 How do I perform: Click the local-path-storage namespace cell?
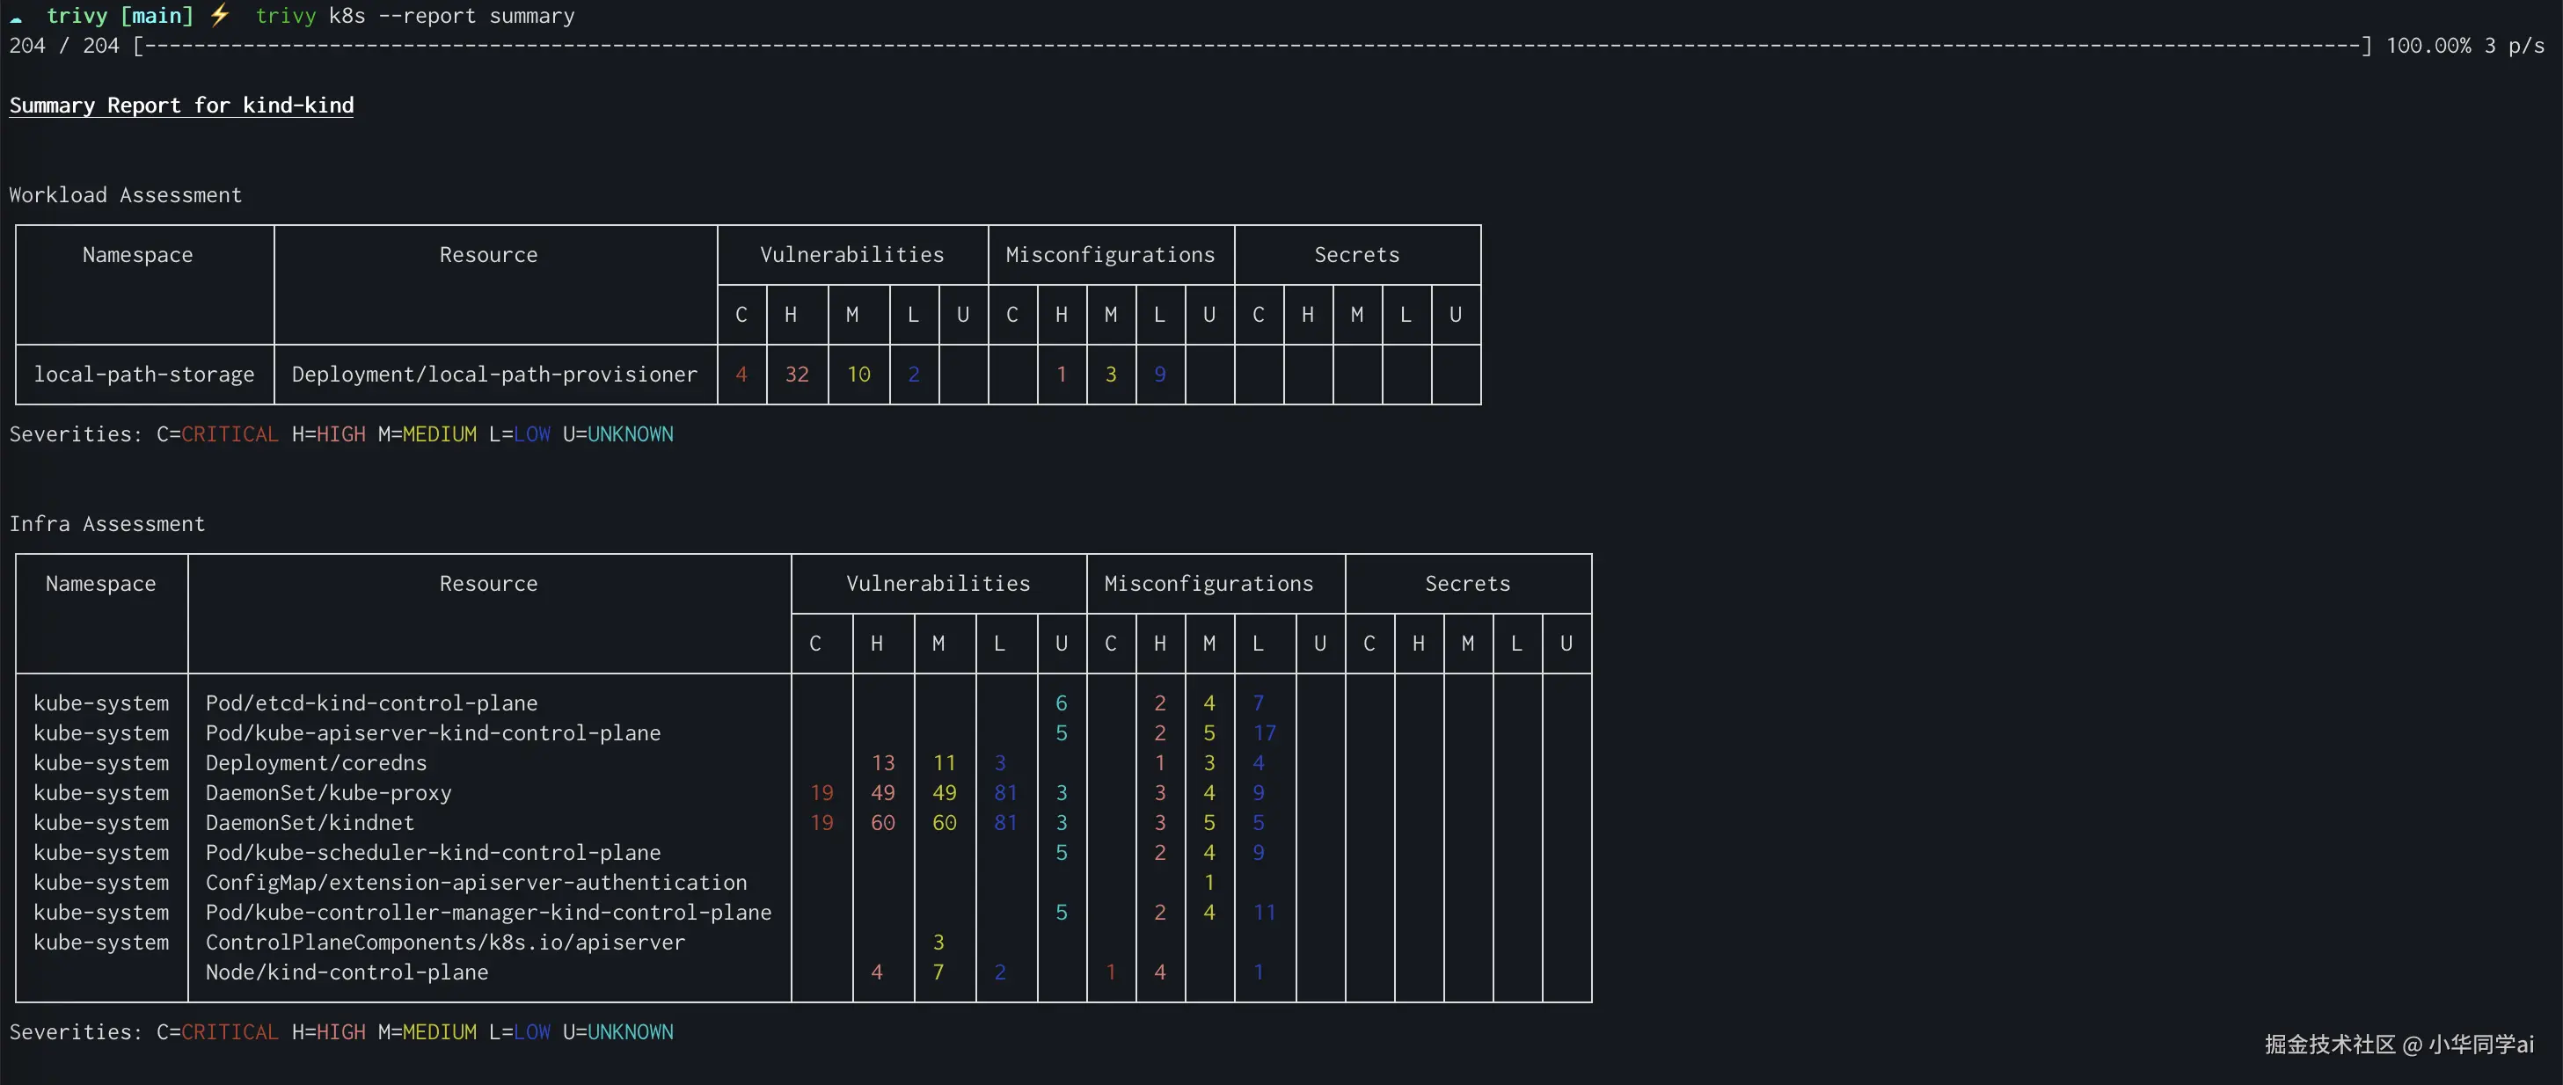[x=144, y=375]
